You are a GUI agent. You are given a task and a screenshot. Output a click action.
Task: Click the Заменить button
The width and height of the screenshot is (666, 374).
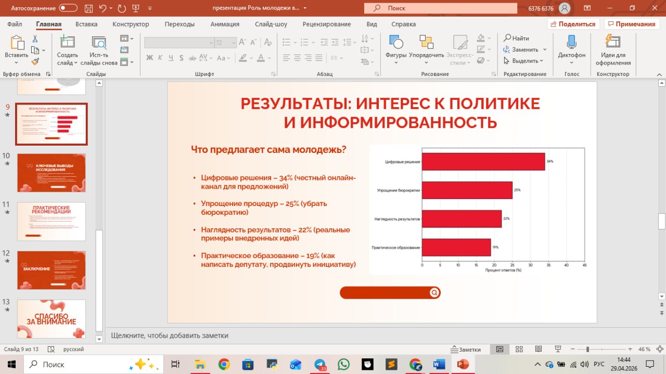tap(521, 50)
